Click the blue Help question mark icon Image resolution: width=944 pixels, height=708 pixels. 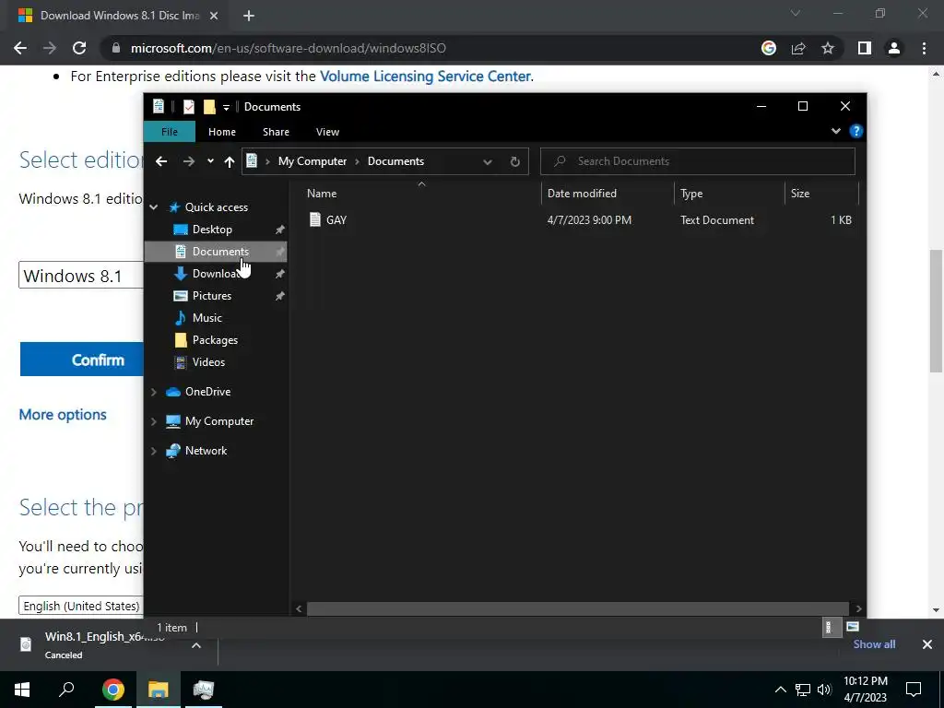(x=855, y=131)
